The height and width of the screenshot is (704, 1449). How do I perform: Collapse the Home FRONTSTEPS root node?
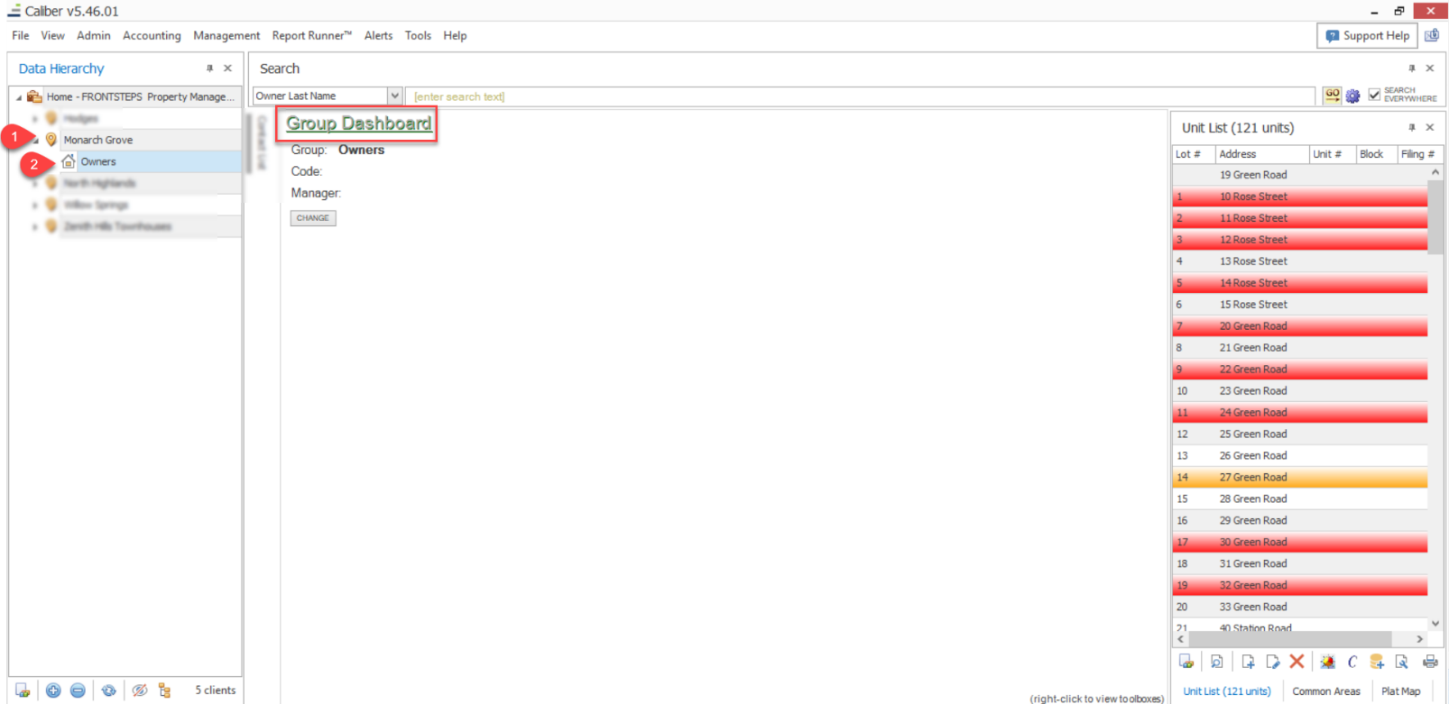point(19,97)
